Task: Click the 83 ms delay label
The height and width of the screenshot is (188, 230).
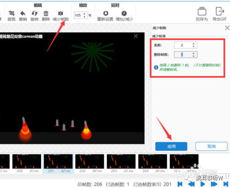Action: pyautogui.click(x=34, y=171)
